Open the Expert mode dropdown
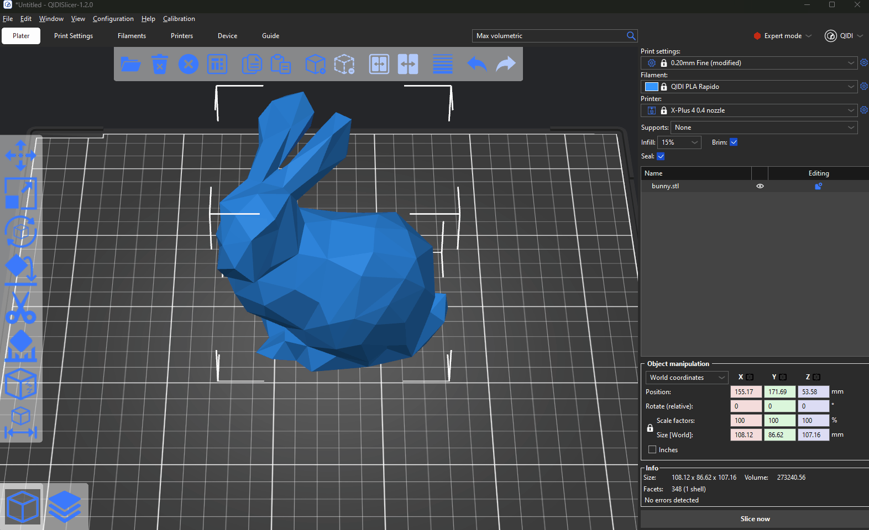869x530 pixels. (782, 36)
